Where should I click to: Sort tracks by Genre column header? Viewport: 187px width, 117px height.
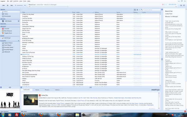124,12
